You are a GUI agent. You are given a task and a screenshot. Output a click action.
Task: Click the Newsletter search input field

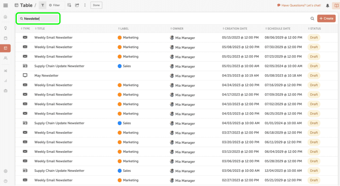coord(40,19)
